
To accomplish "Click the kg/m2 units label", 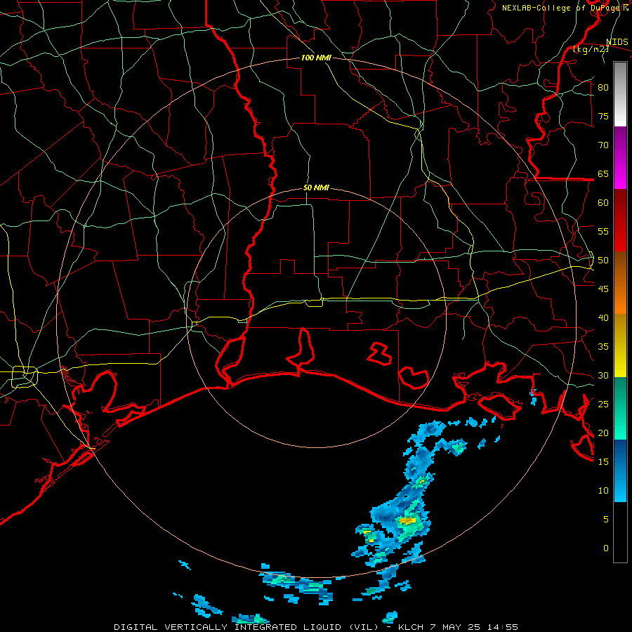I will click(591, 49).
